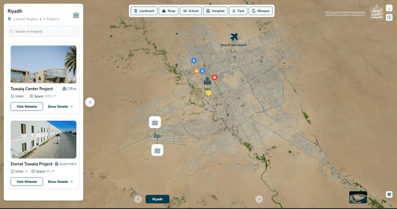Screen dimensions: 397x209
Task: Click the red hospital map pin
Action: (215, 77)
